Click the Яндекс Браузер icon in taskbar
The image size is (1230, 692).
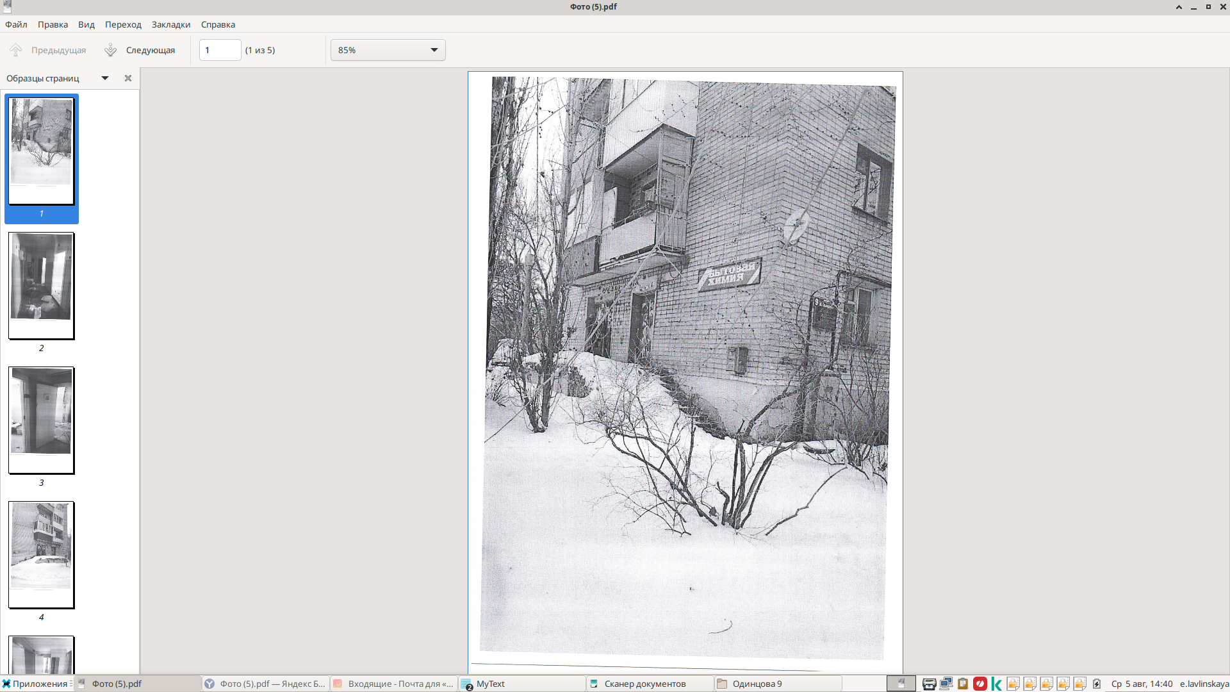pos(209,684)
